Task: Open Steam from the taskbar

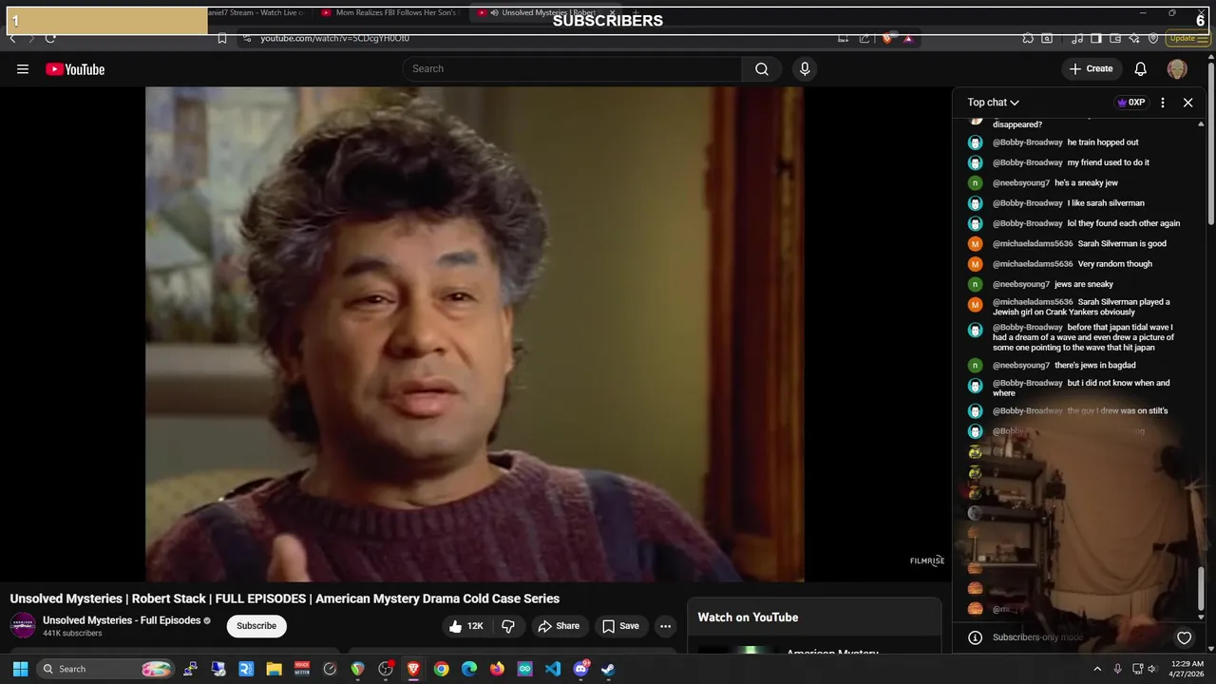Action: (x=608, y=669)
